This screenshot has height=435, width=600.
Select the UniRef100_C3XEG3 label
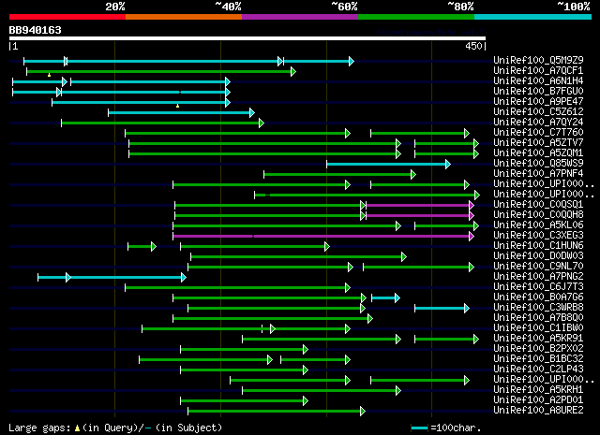pos(538,235)
